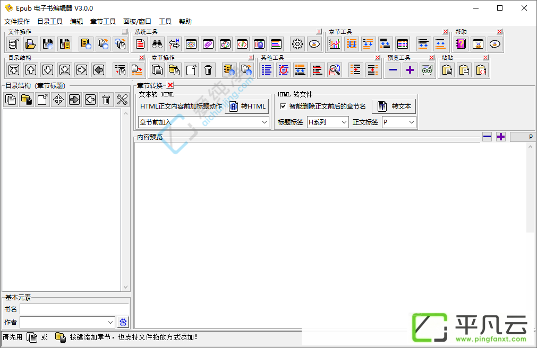This screenshot has height=348, width=537.
Task: Click the folder with pages icon in 章节操作
Action: point(174,70)
